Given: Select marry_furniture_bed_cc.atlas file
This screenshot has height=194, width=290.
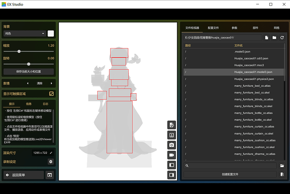Looking at the screenshot, I should 234,86.
